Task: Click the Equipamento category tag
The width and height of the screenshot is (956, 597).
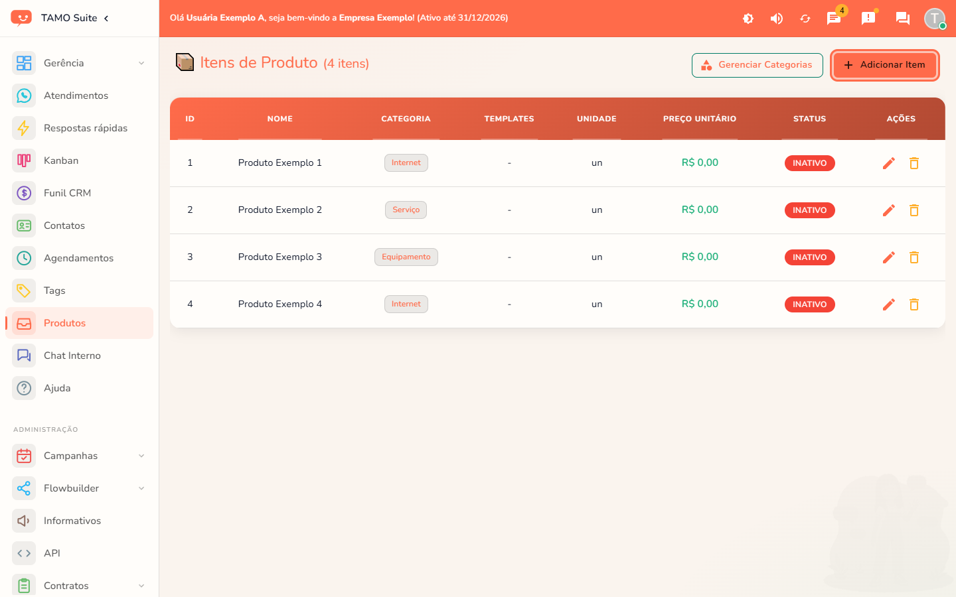Action: (406, 257)
